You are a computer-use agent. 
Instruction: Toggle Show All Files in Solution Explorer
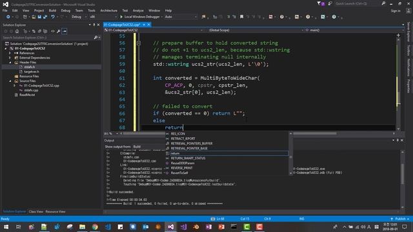[45, 32]
